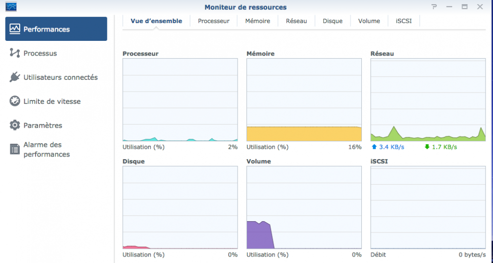Click the Moniteur de ressources app icon
The height and width of the screenshot is (263, 493).
pyautogui.click(x=11, y=7)
